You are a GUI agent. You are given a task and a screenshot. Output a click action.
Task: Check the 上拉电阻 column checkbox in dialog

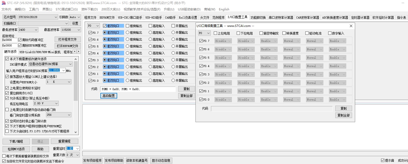tap(215, 33)
